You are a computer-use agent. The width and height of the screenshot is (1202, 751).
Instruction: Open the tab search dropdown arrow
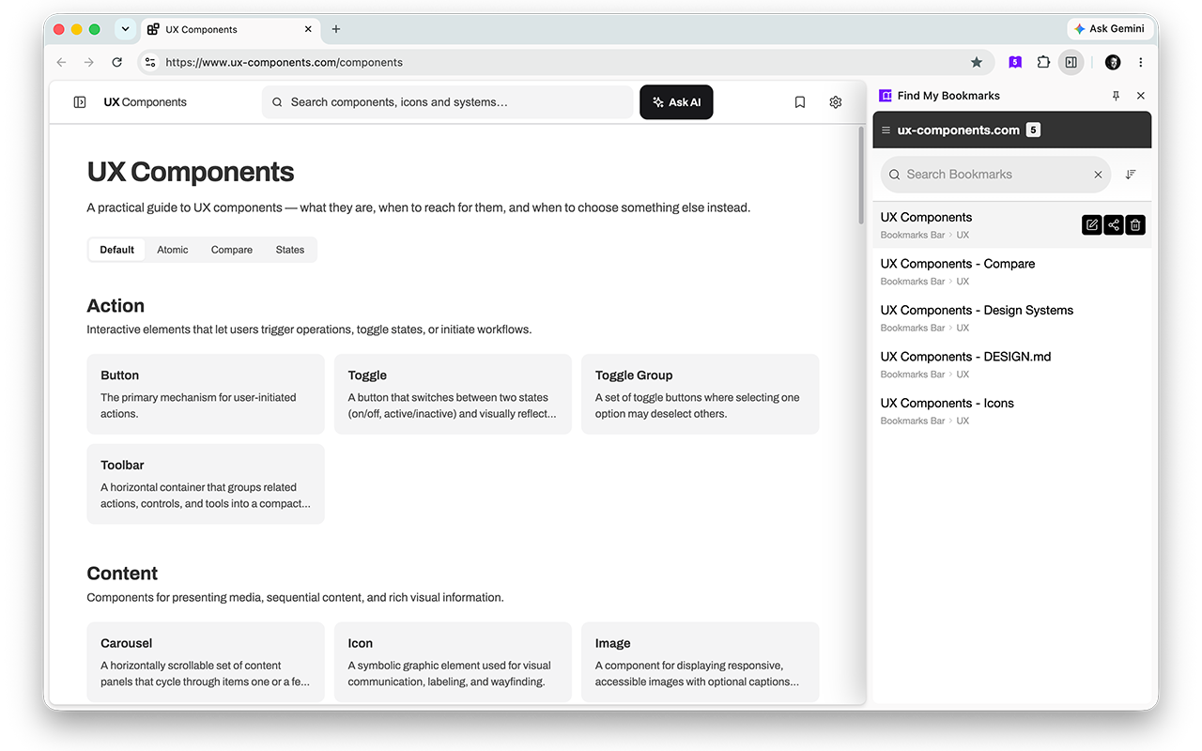point(125,29)
